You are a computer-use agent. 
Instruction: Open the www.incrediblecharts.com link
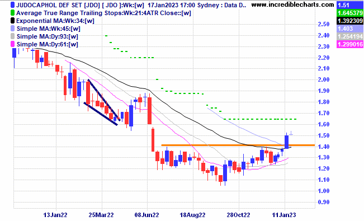pos(293,4)
